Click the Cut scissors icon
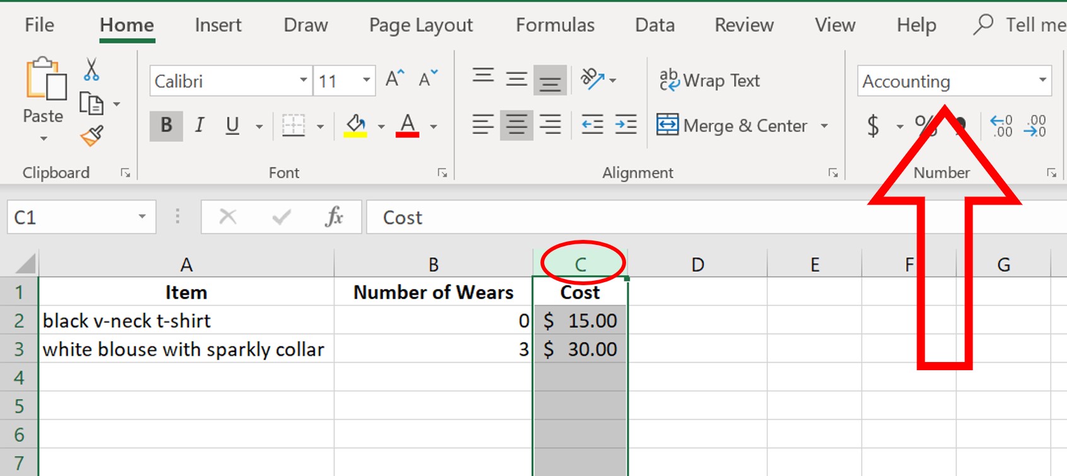 point(91,69)
